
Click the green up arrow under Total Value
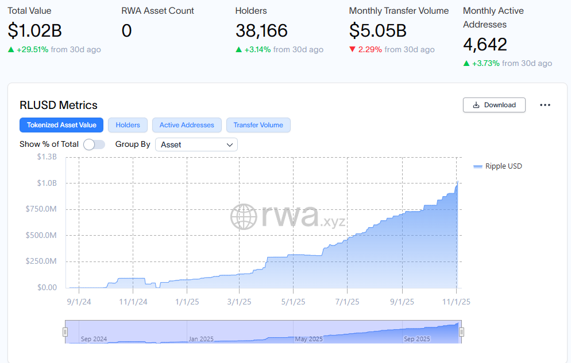(11, 49)
